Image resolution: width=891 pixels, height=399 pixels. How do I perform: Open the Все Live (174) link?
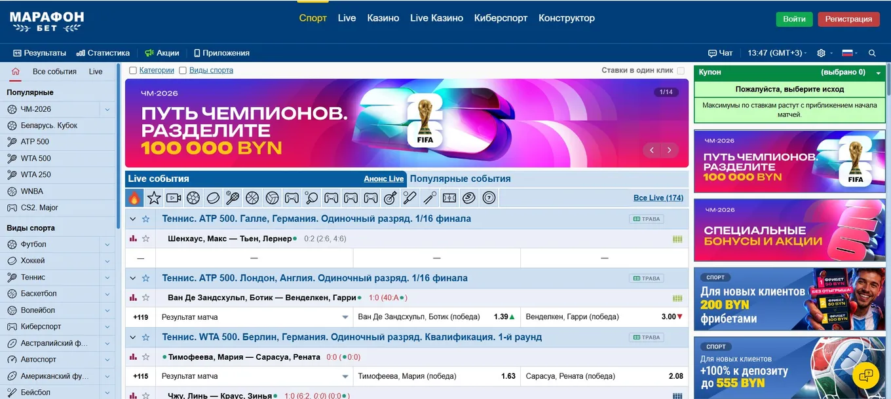click(x=658, y=198)
